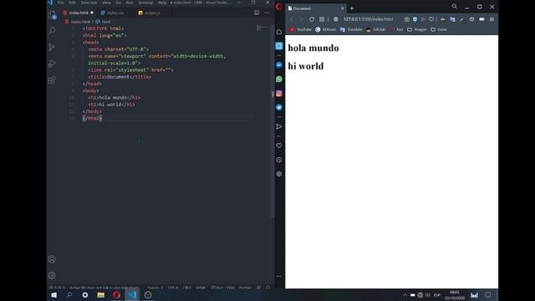Viewport: 535px width, 301px height.
Task: Open the File menu in VS Code
Action: [61, 3]
